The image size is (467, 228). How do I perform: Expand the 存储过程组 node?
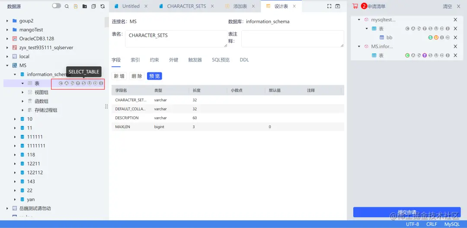(22, 110)
